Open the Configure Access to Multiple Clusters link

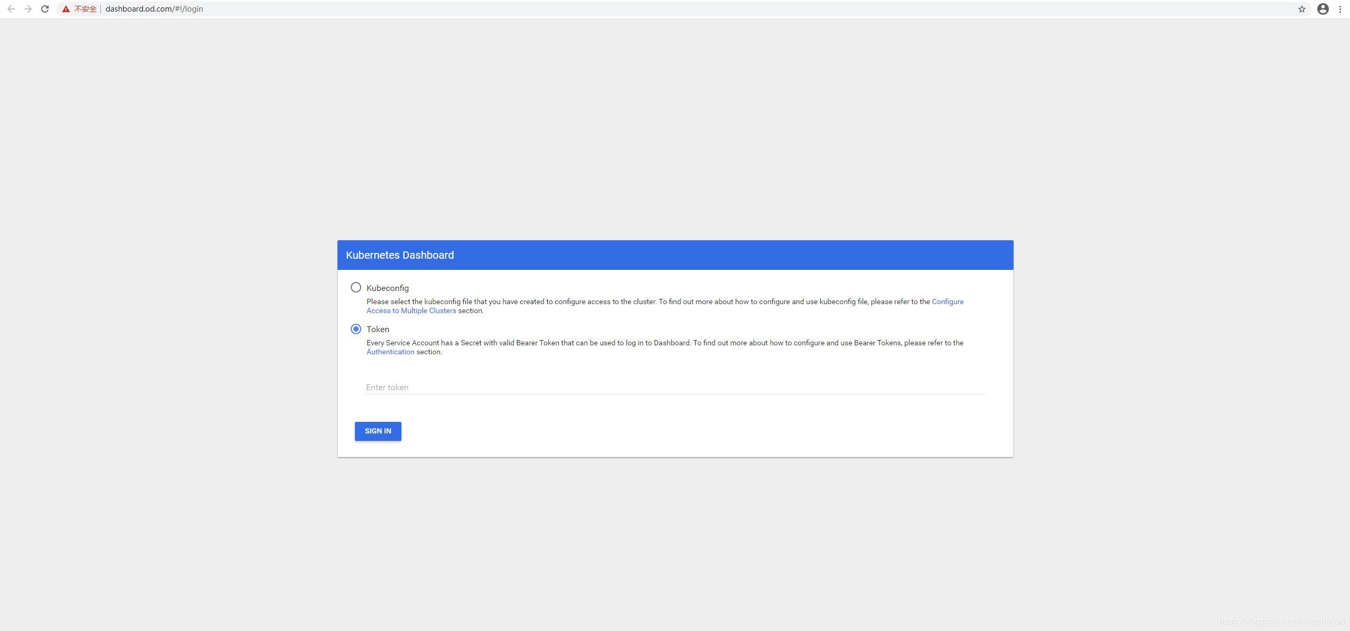(x=411, y=310)
